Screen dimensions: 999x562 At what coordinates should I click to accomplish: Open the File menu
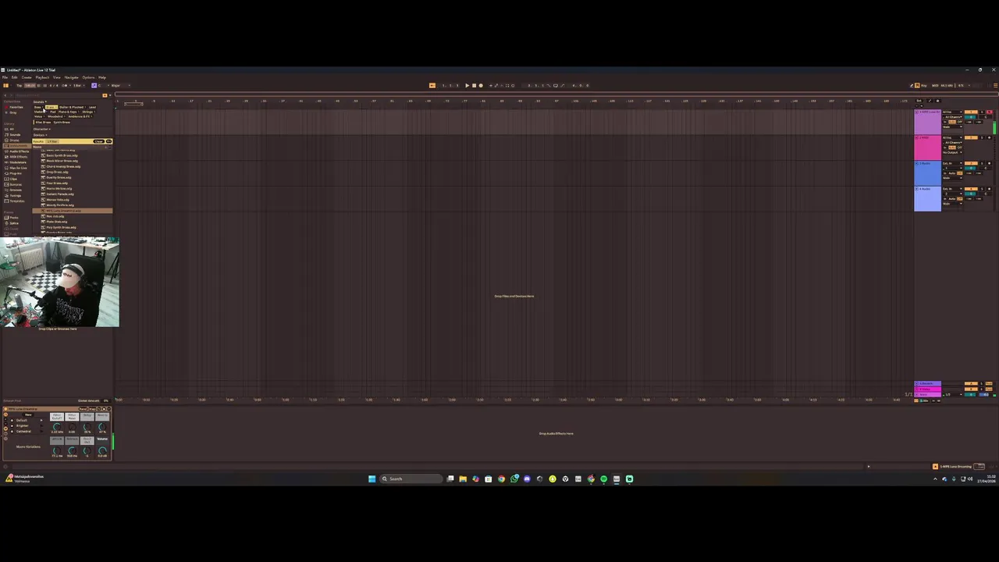point(5,77)
